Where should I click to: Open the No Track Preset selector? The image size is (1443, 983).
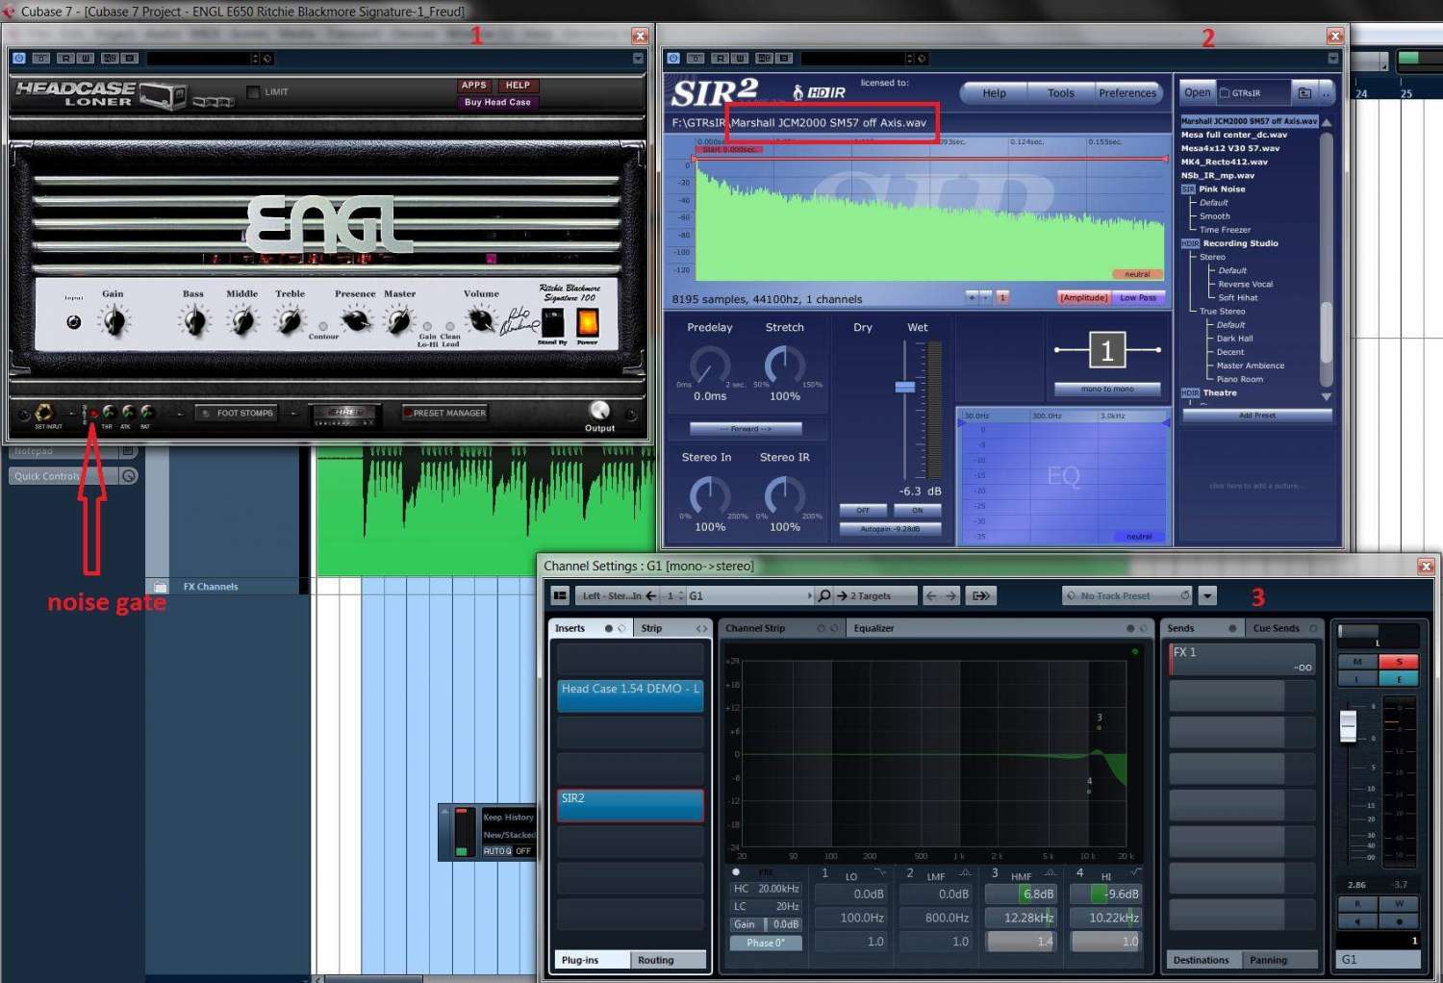click(x=1127, y=596)
